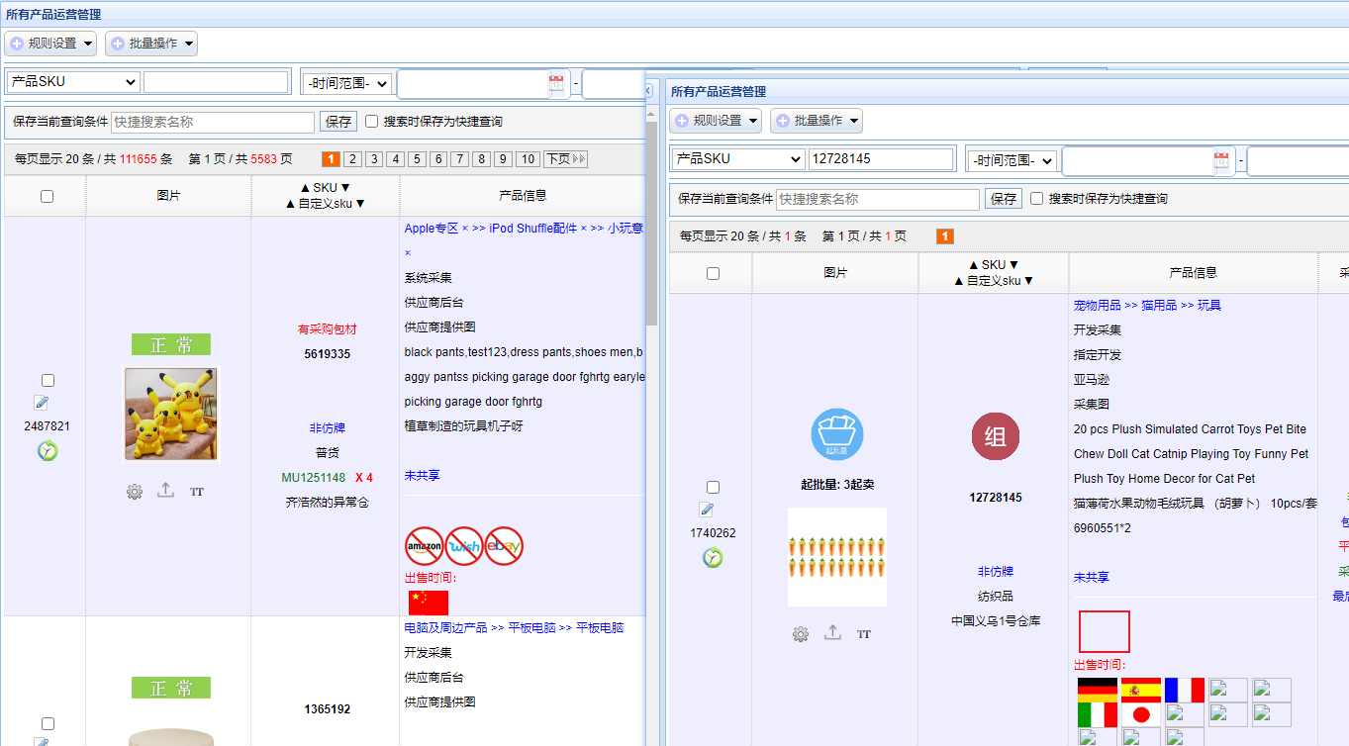Click the France flag icon
The image size is (1349, 746).
pos(1185,690)
